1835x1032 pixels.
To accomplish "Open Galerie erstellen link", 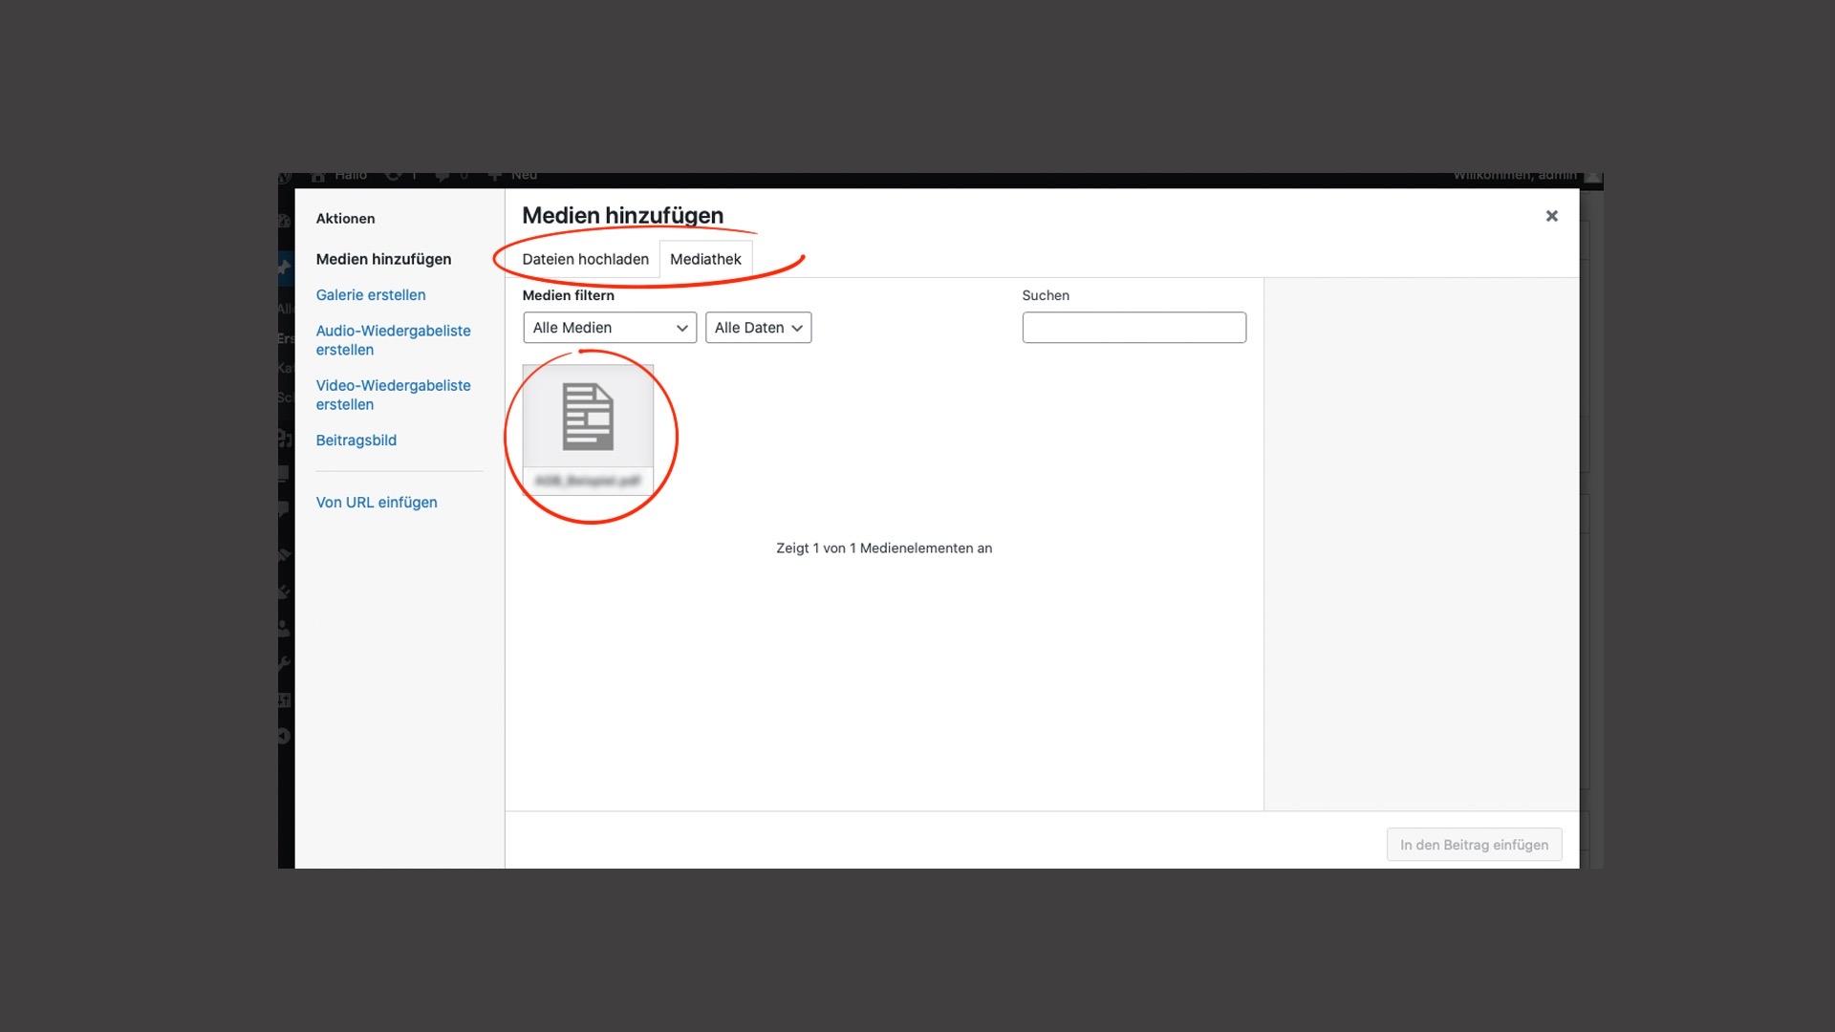I will pyautogui.click(x=371, y=295).
